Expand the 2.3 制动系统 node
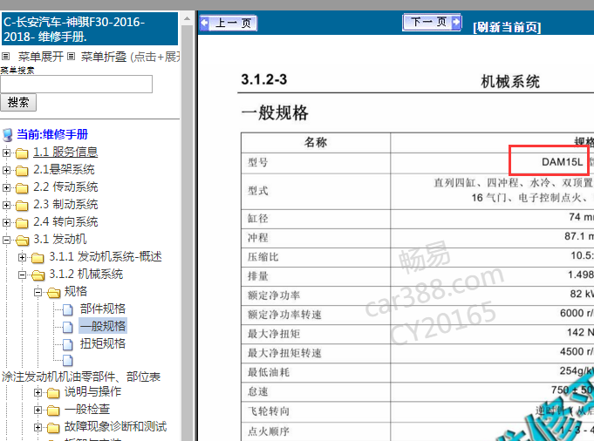Viewport: 594px width, 441px height. click(6, 205)
